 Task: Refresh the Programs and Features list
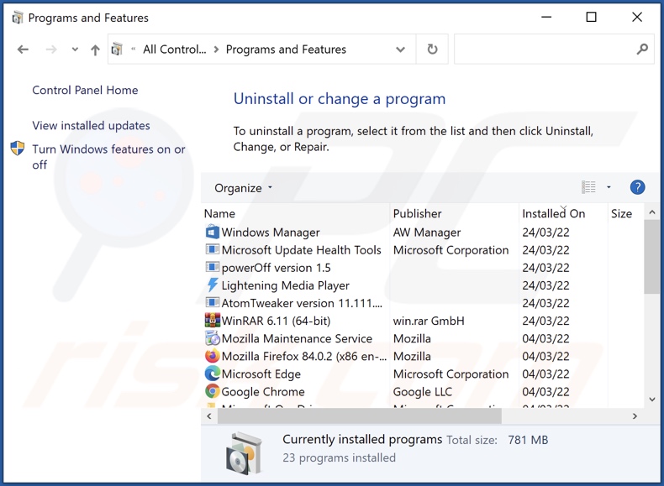point(432,49)
